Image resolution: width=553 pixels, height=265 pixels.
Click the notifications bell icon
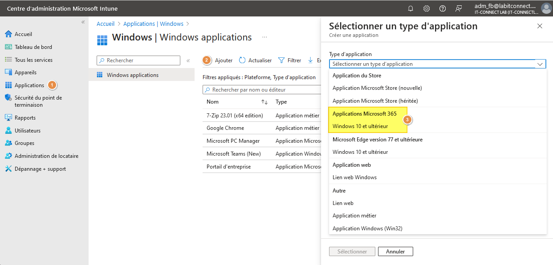410,8
